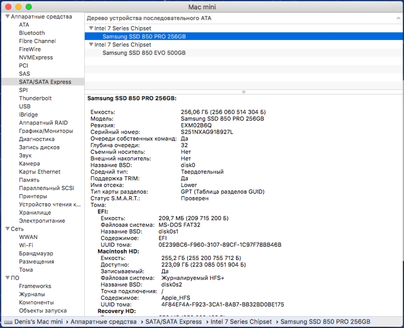
Task: Open ATA in the sidebar
Action: pyautogui.click(x=24, y=25)
